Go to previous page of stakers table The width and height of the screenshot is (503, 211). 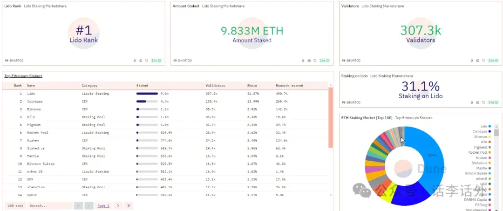(89, 205)
